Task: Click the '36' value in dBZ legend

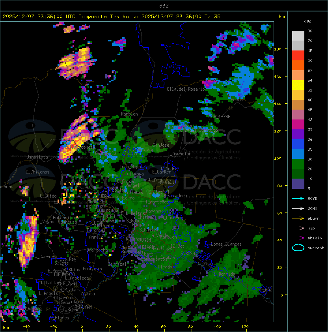Action: (x=310, y=139)
